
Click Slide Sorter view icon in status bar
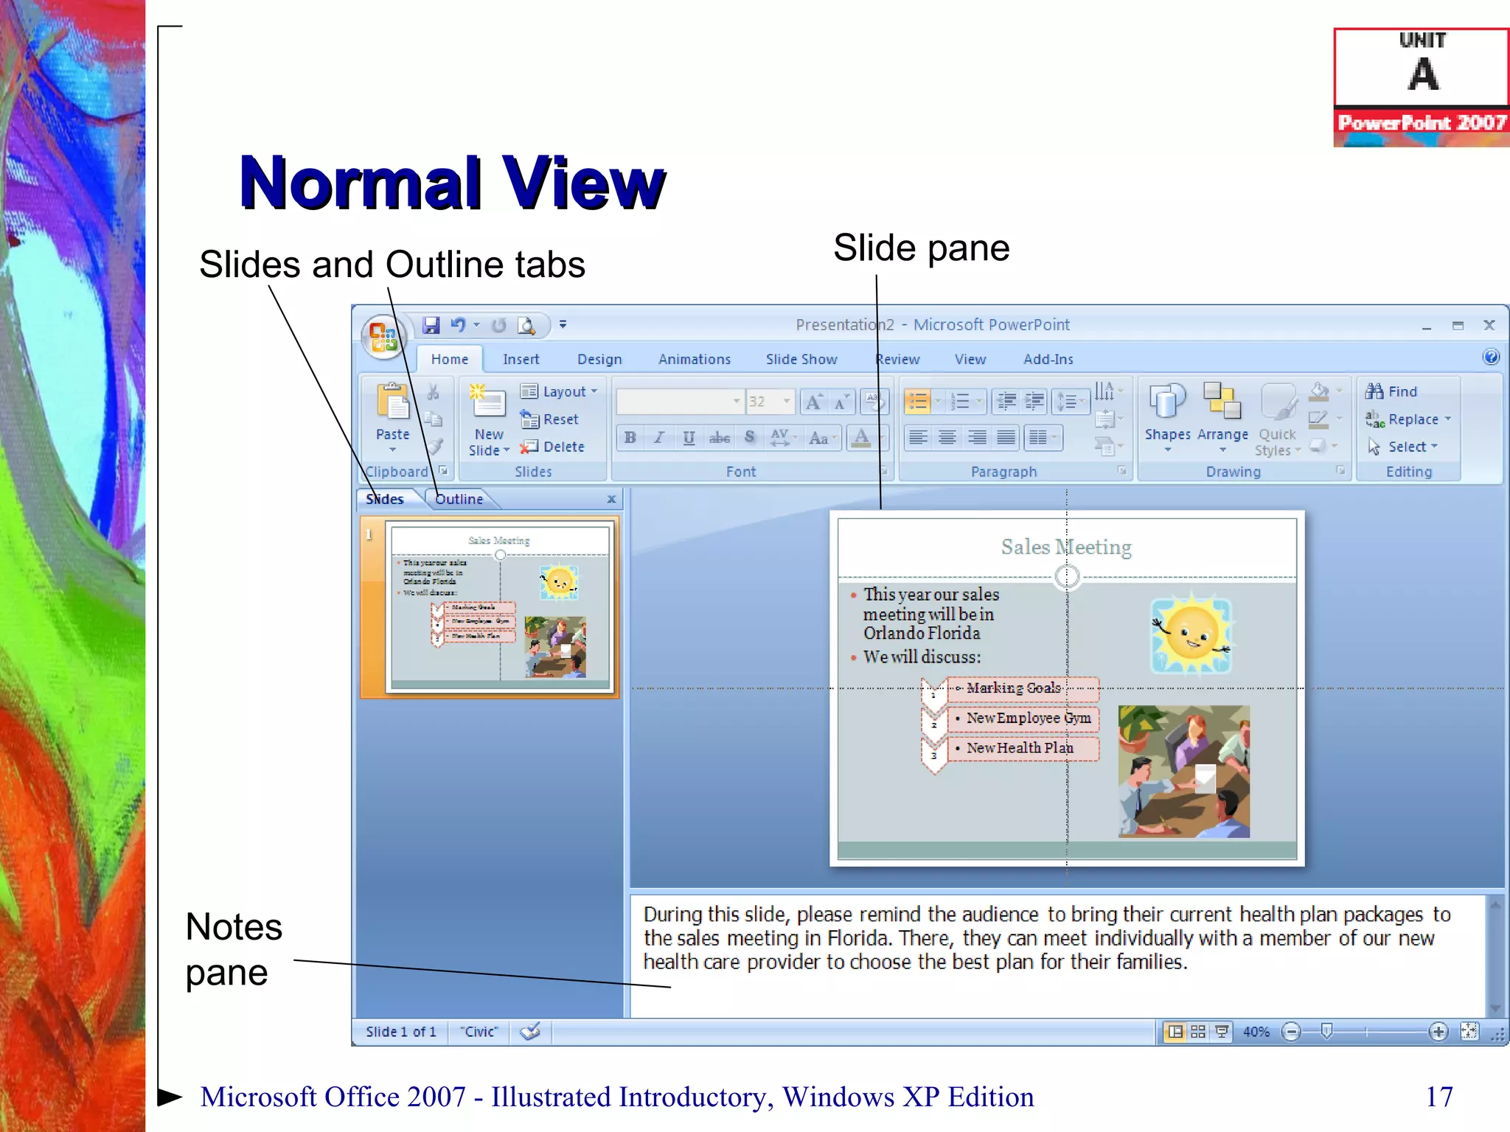pyautogui.click(x=1198, y=1032)
